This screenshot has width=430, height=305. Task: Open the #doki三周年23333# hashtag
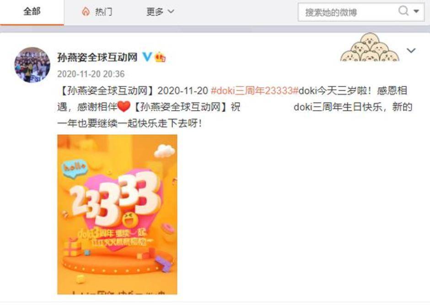(254, 91)
